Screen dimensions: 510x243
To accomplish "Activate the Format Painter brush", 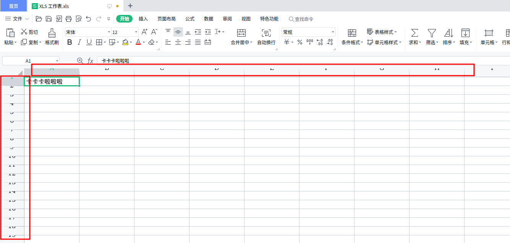I will pyautogui.click(x=52, y=32).
